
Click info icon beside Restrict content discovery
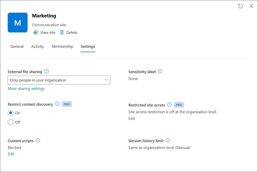click(x=57, y=104)
